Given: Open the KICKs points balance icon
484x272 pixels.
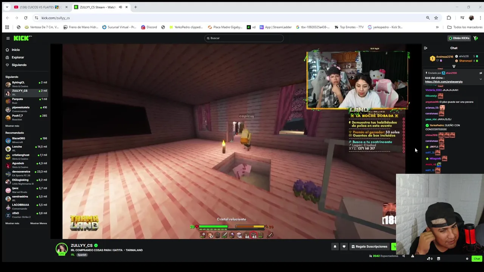Looking at the screenshot, I should tap(430, 259).
